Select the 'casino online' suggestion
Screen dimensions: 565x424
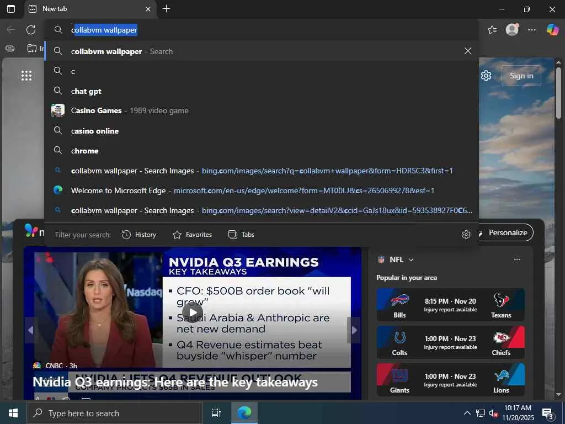click(x=261, y=130)
